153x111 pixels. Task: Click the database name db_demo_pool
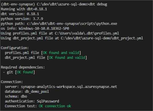click(37, 92)
